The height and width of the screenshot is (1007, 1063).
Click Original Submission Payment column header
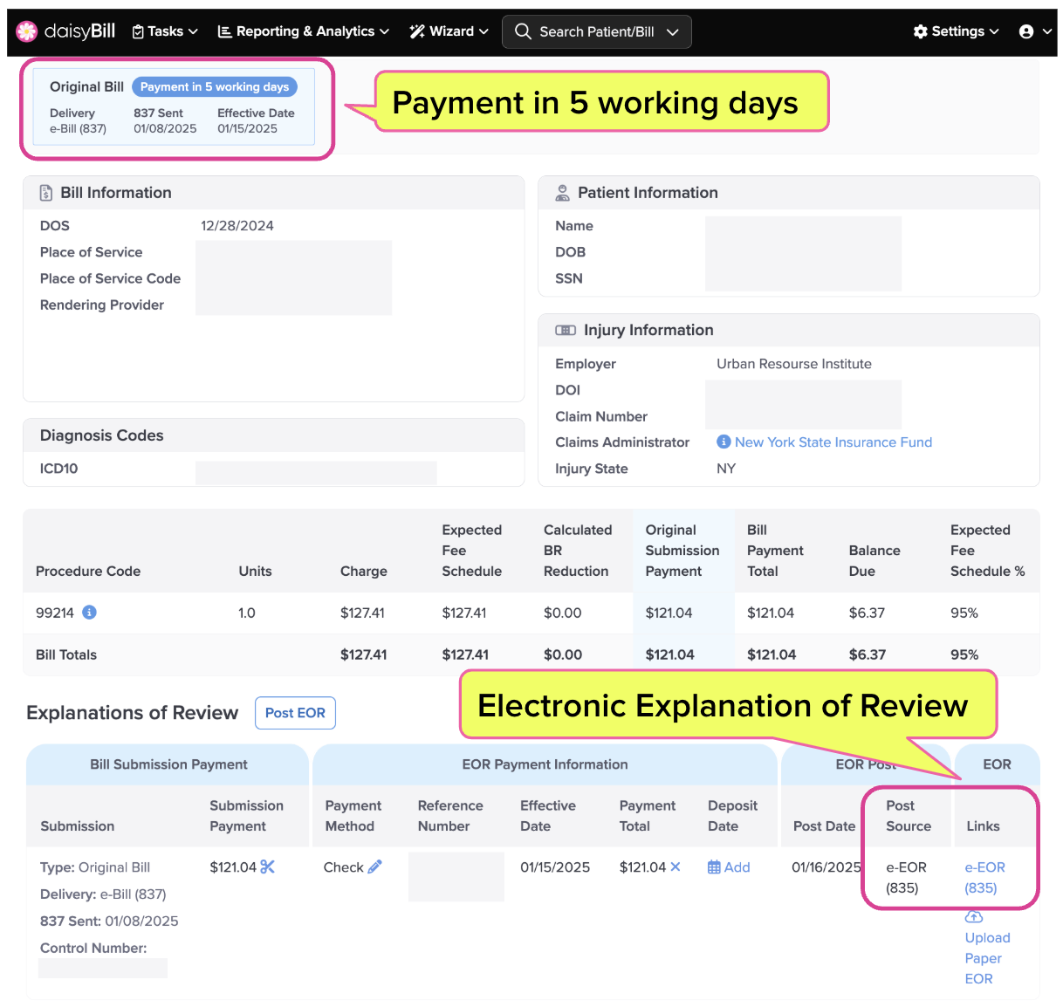click(x=682, y=551)
